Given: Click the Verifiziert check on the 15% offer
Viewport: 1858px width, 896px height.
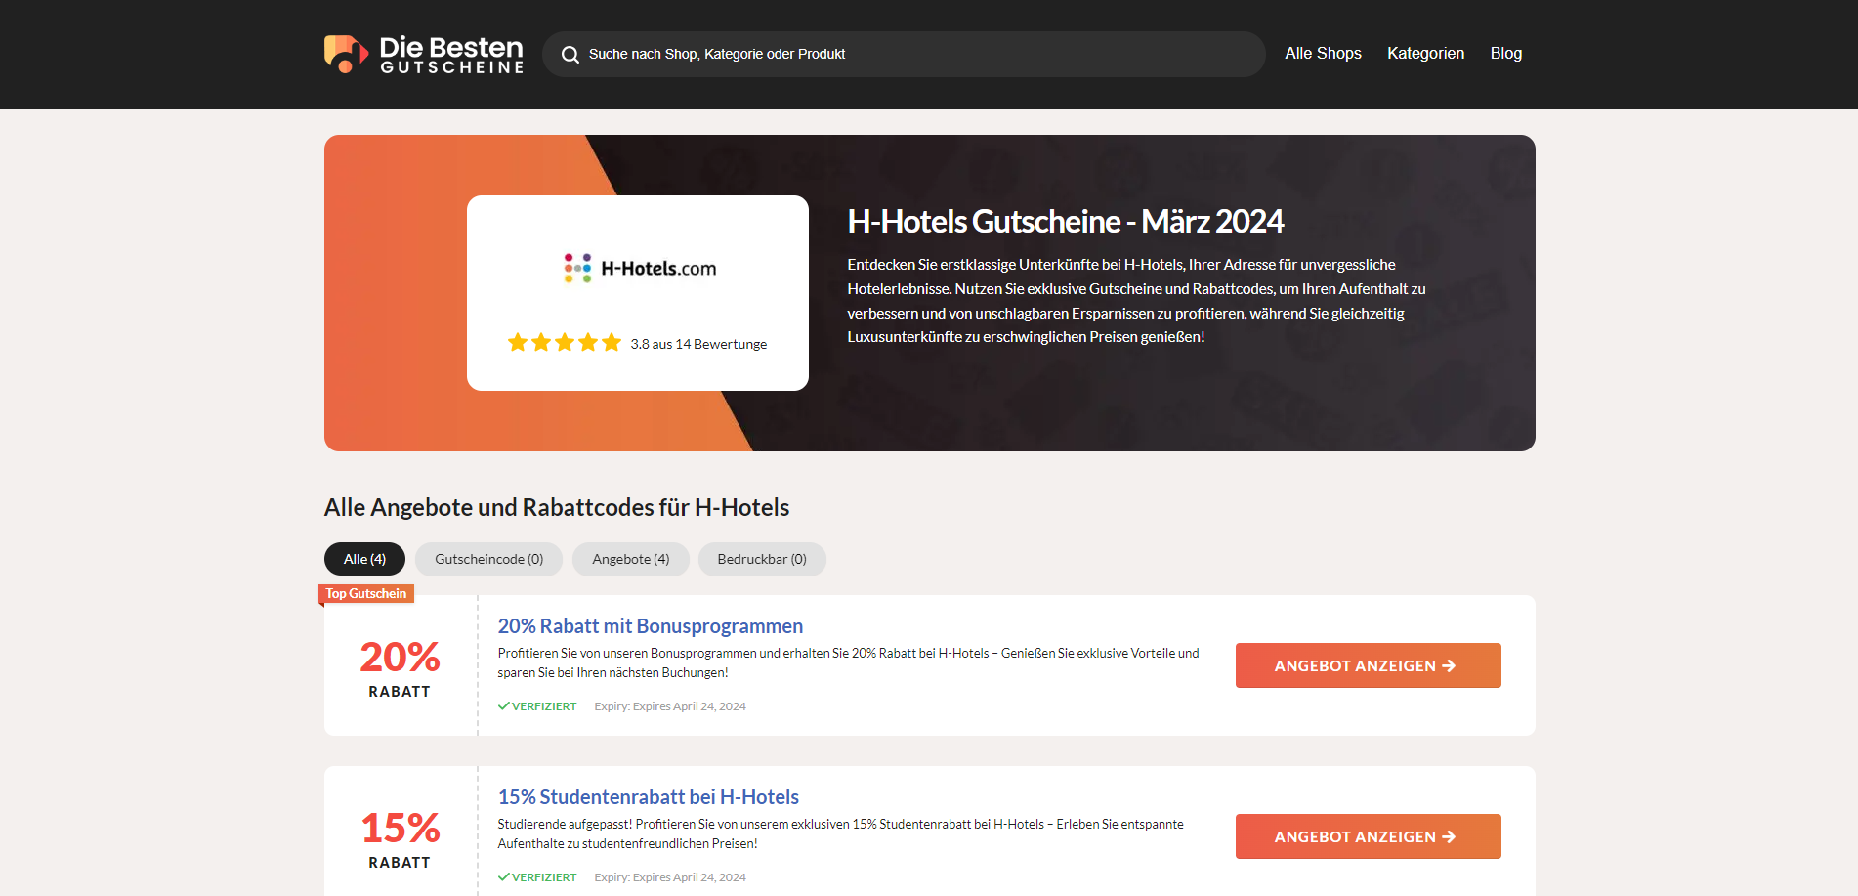Looking at the screenshot, I should coord(537,877).
